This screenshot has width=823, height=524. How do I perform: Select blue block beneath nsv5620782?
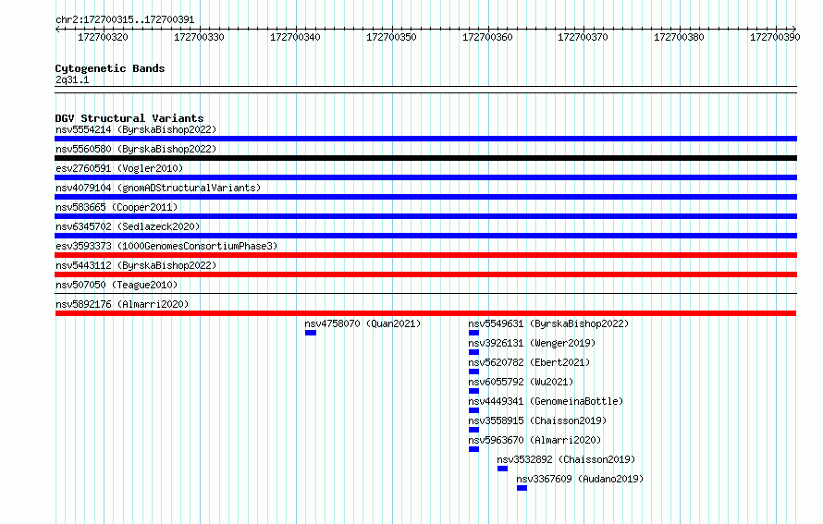[x=473, y=372]
